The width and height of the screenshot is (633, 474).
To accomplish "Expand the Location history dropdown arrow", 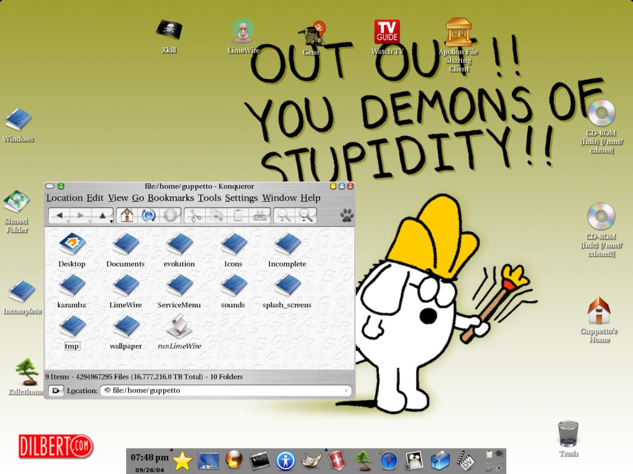I will tap(346, 391).
